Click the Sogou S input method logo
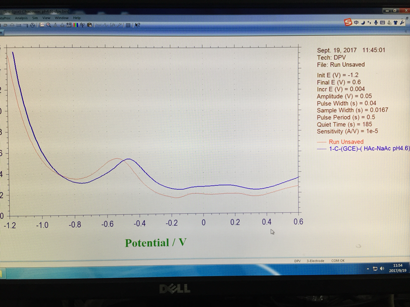The width and height of the screenshot is (410, 307). pos(348,22)
